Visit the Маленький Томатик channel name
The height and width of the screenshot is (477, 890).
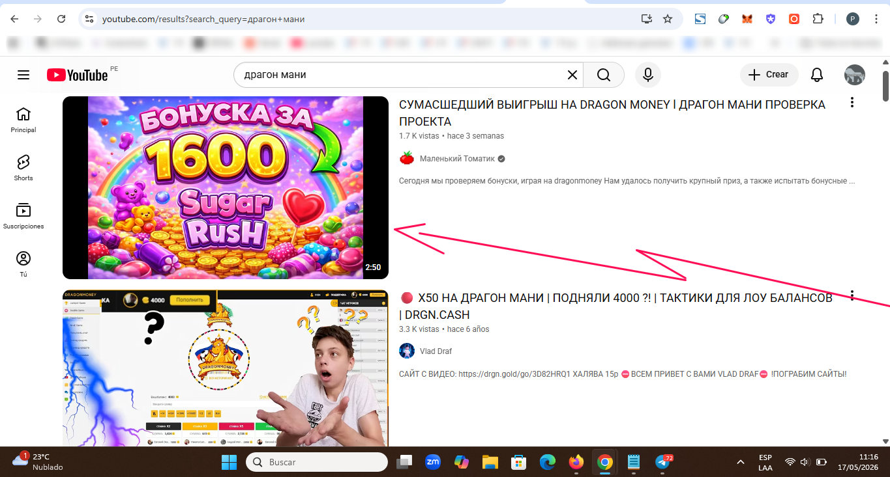coord(457,158)
